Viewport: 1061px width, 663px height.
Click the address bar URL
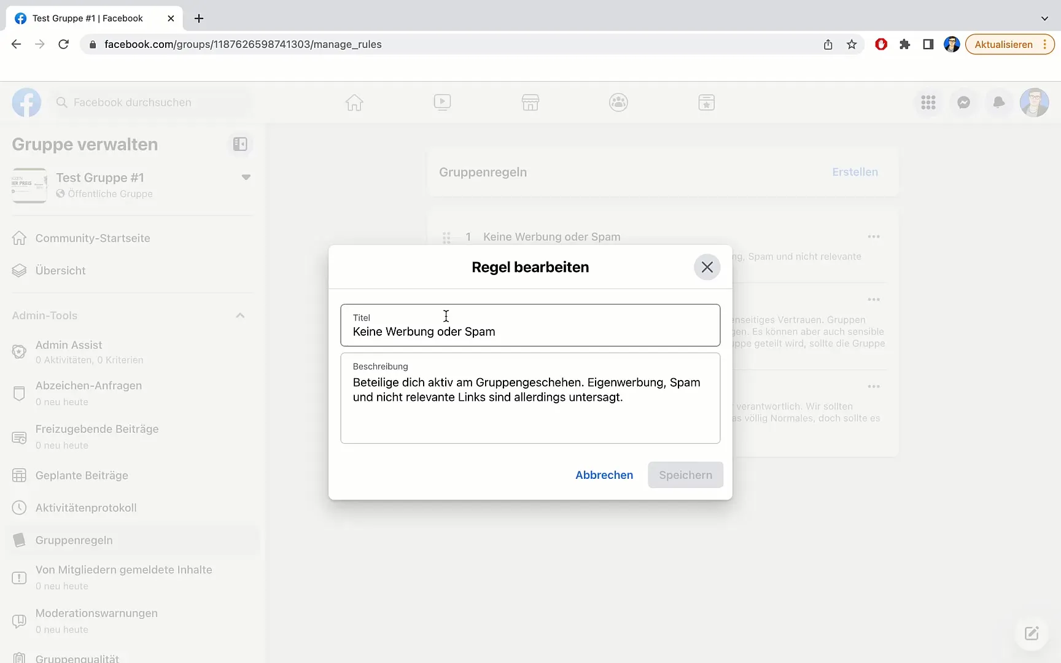[243, 44]
